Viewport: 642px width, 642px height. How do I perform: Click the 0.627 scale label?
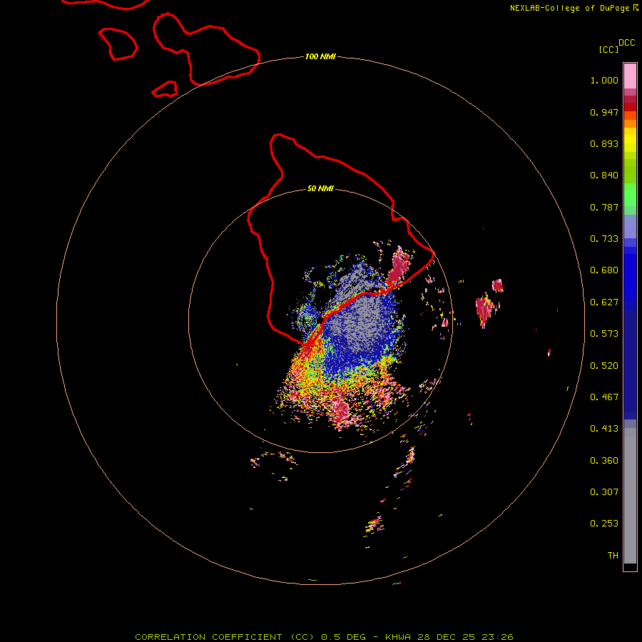pos(604,302)
